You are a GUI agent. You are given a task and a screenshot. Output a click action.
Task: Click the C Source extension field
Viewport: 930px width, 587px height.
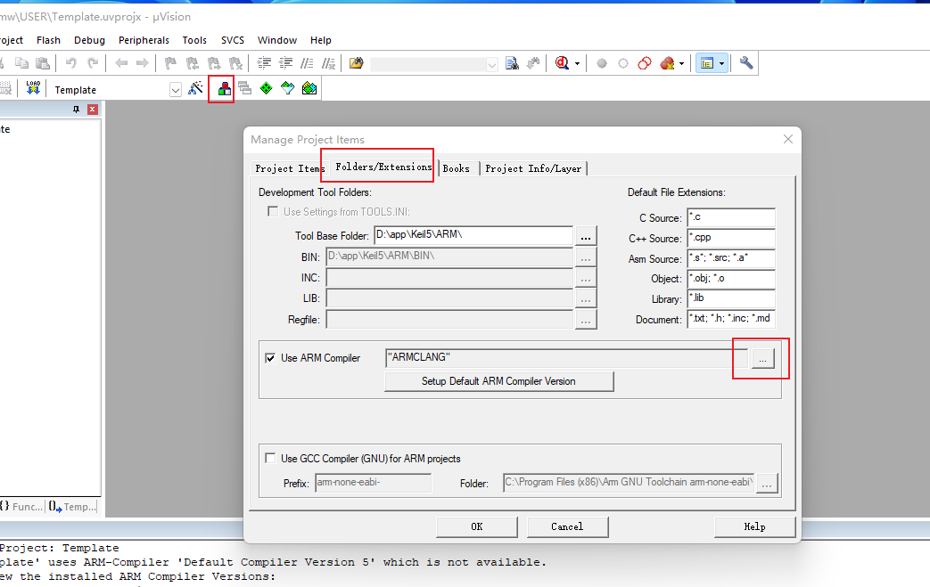tap(731, 217)
